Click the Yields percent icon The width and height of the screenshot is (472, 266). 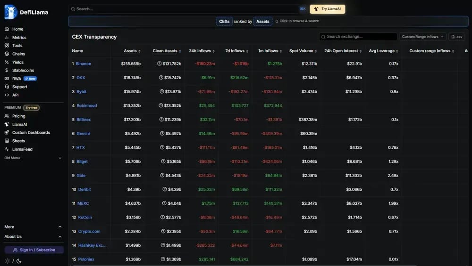point(7,62)
